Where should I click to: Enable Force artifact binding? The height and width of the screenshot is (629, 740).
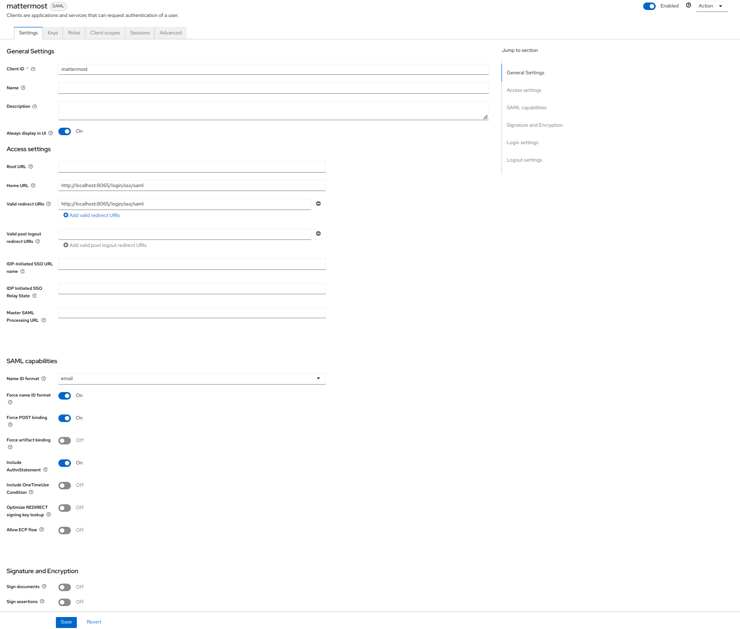(64, 440)
